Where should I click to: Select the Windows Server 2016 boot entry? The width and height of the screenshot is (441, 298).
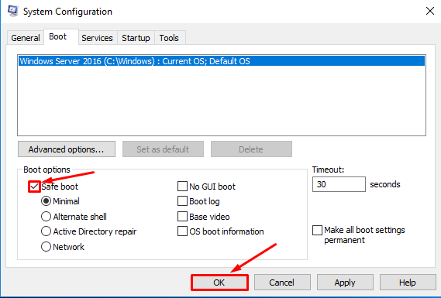point(222,61)
